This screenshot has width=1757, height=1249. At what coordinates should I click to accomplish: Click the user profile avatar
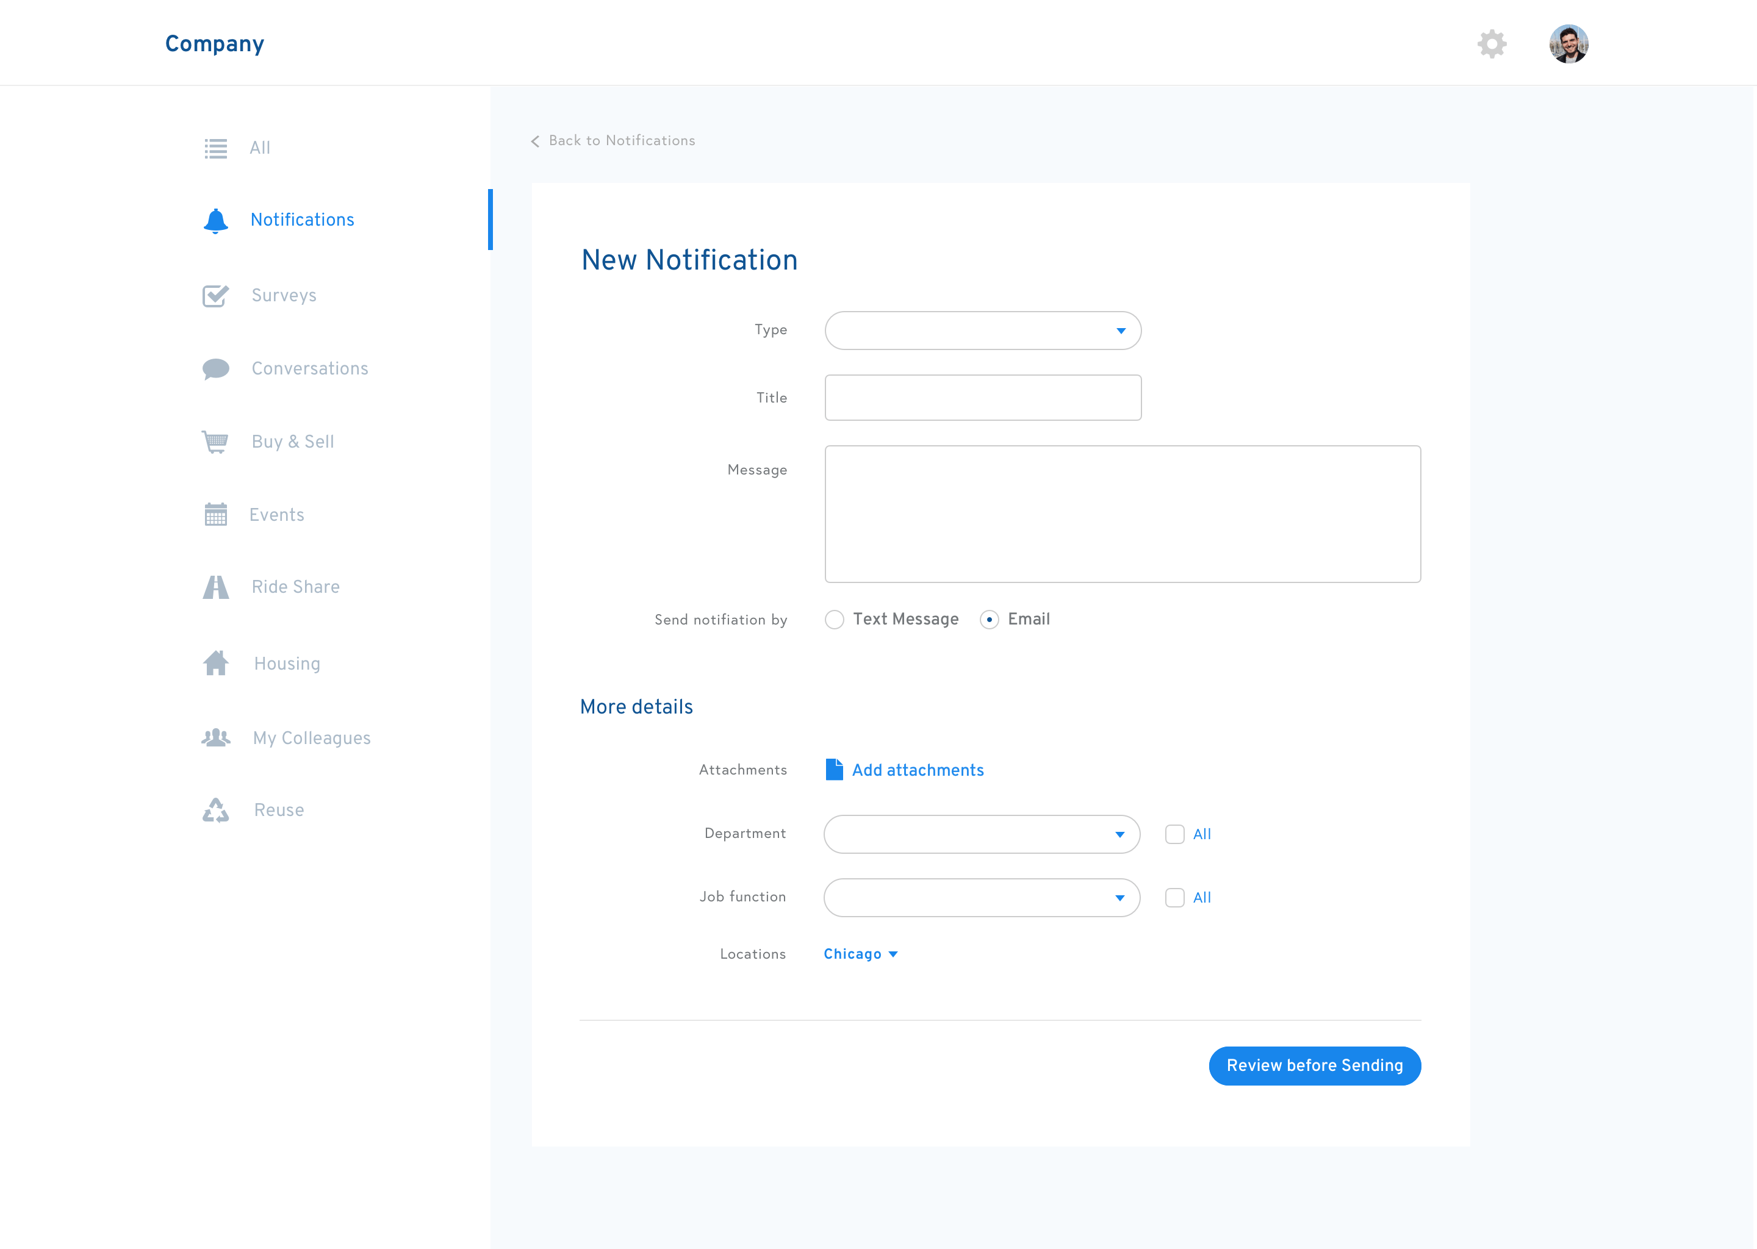[1568, 44]
